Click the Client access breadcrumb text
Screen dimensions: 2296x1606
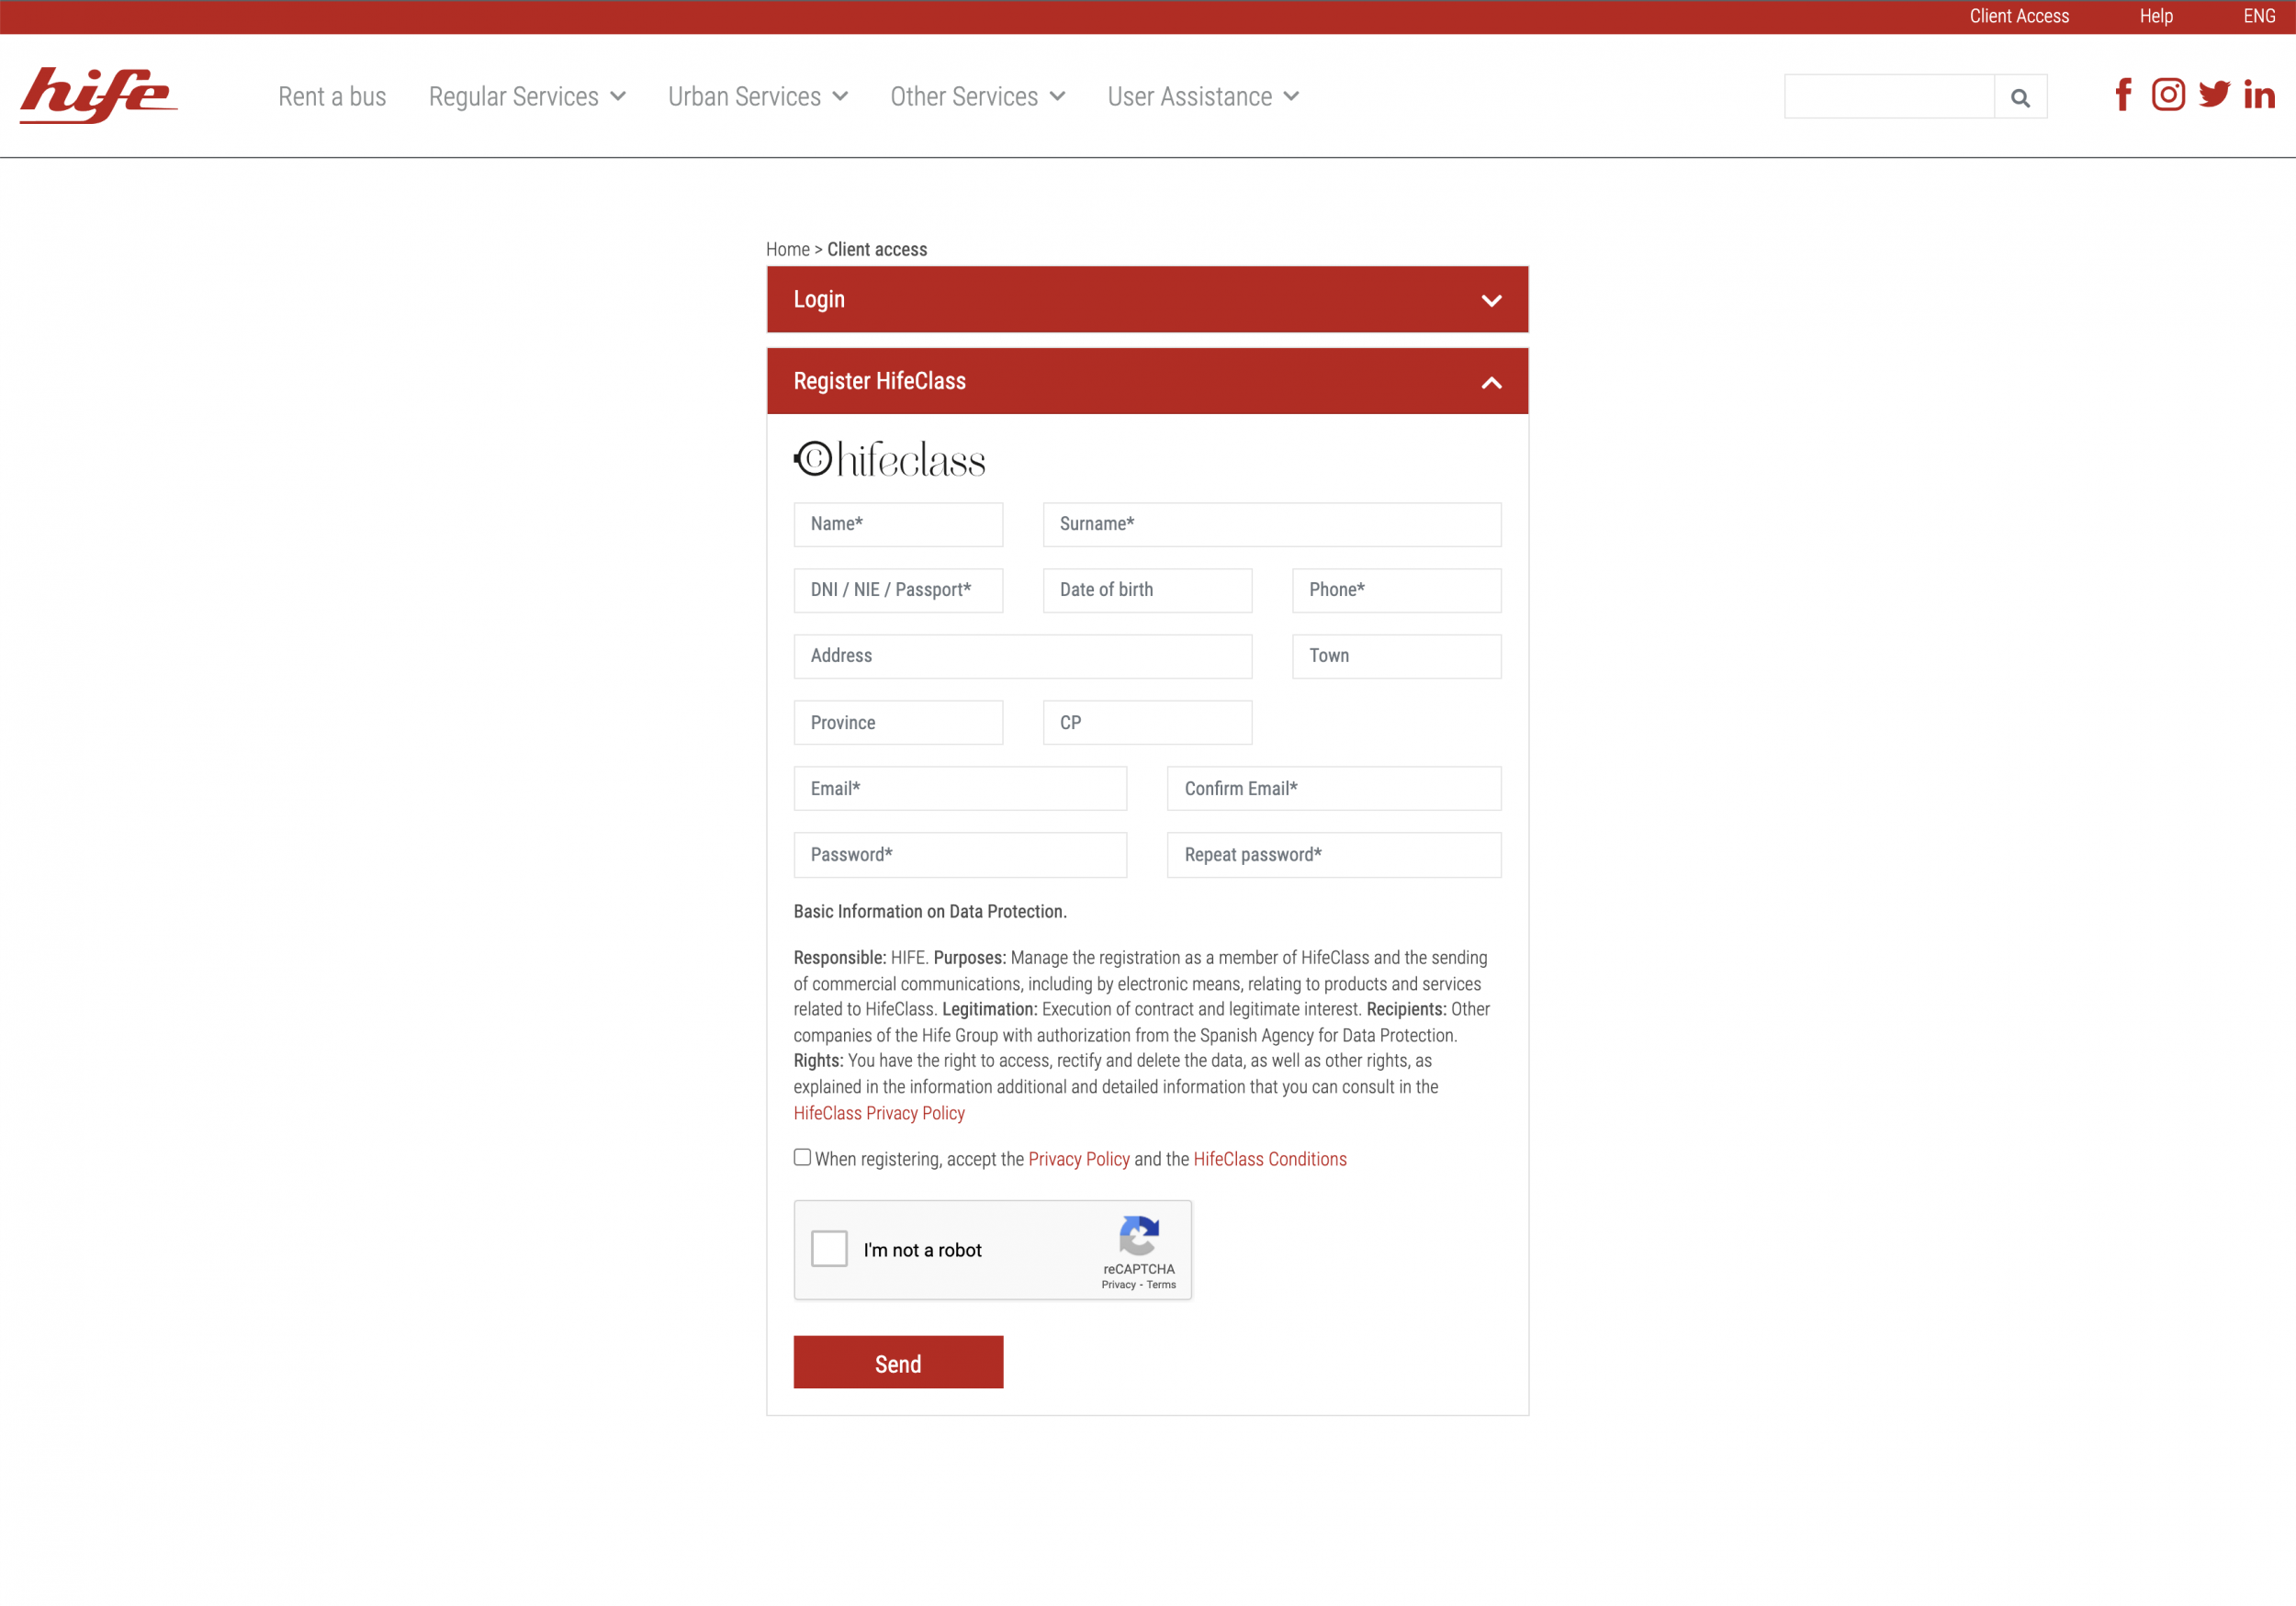pyautogui.click(x=877, y=249)
